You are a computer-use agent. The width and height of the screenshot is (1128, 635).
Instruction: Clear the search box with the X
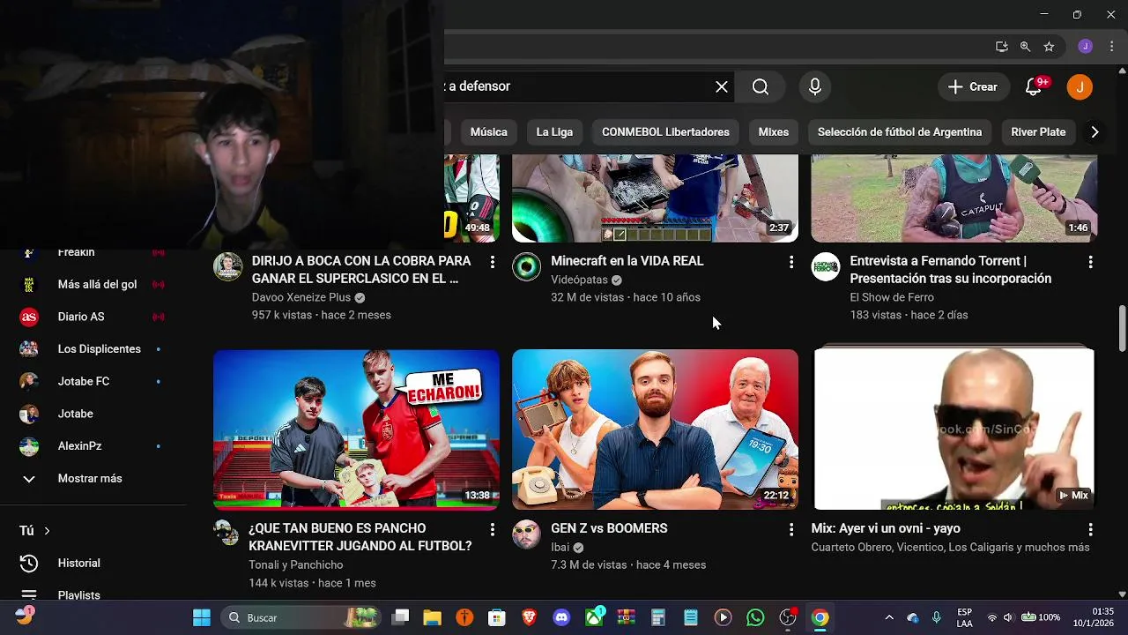722,86
